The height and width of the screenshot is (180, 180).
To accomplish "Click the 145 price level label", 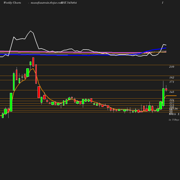I will (x=172, y=92).
